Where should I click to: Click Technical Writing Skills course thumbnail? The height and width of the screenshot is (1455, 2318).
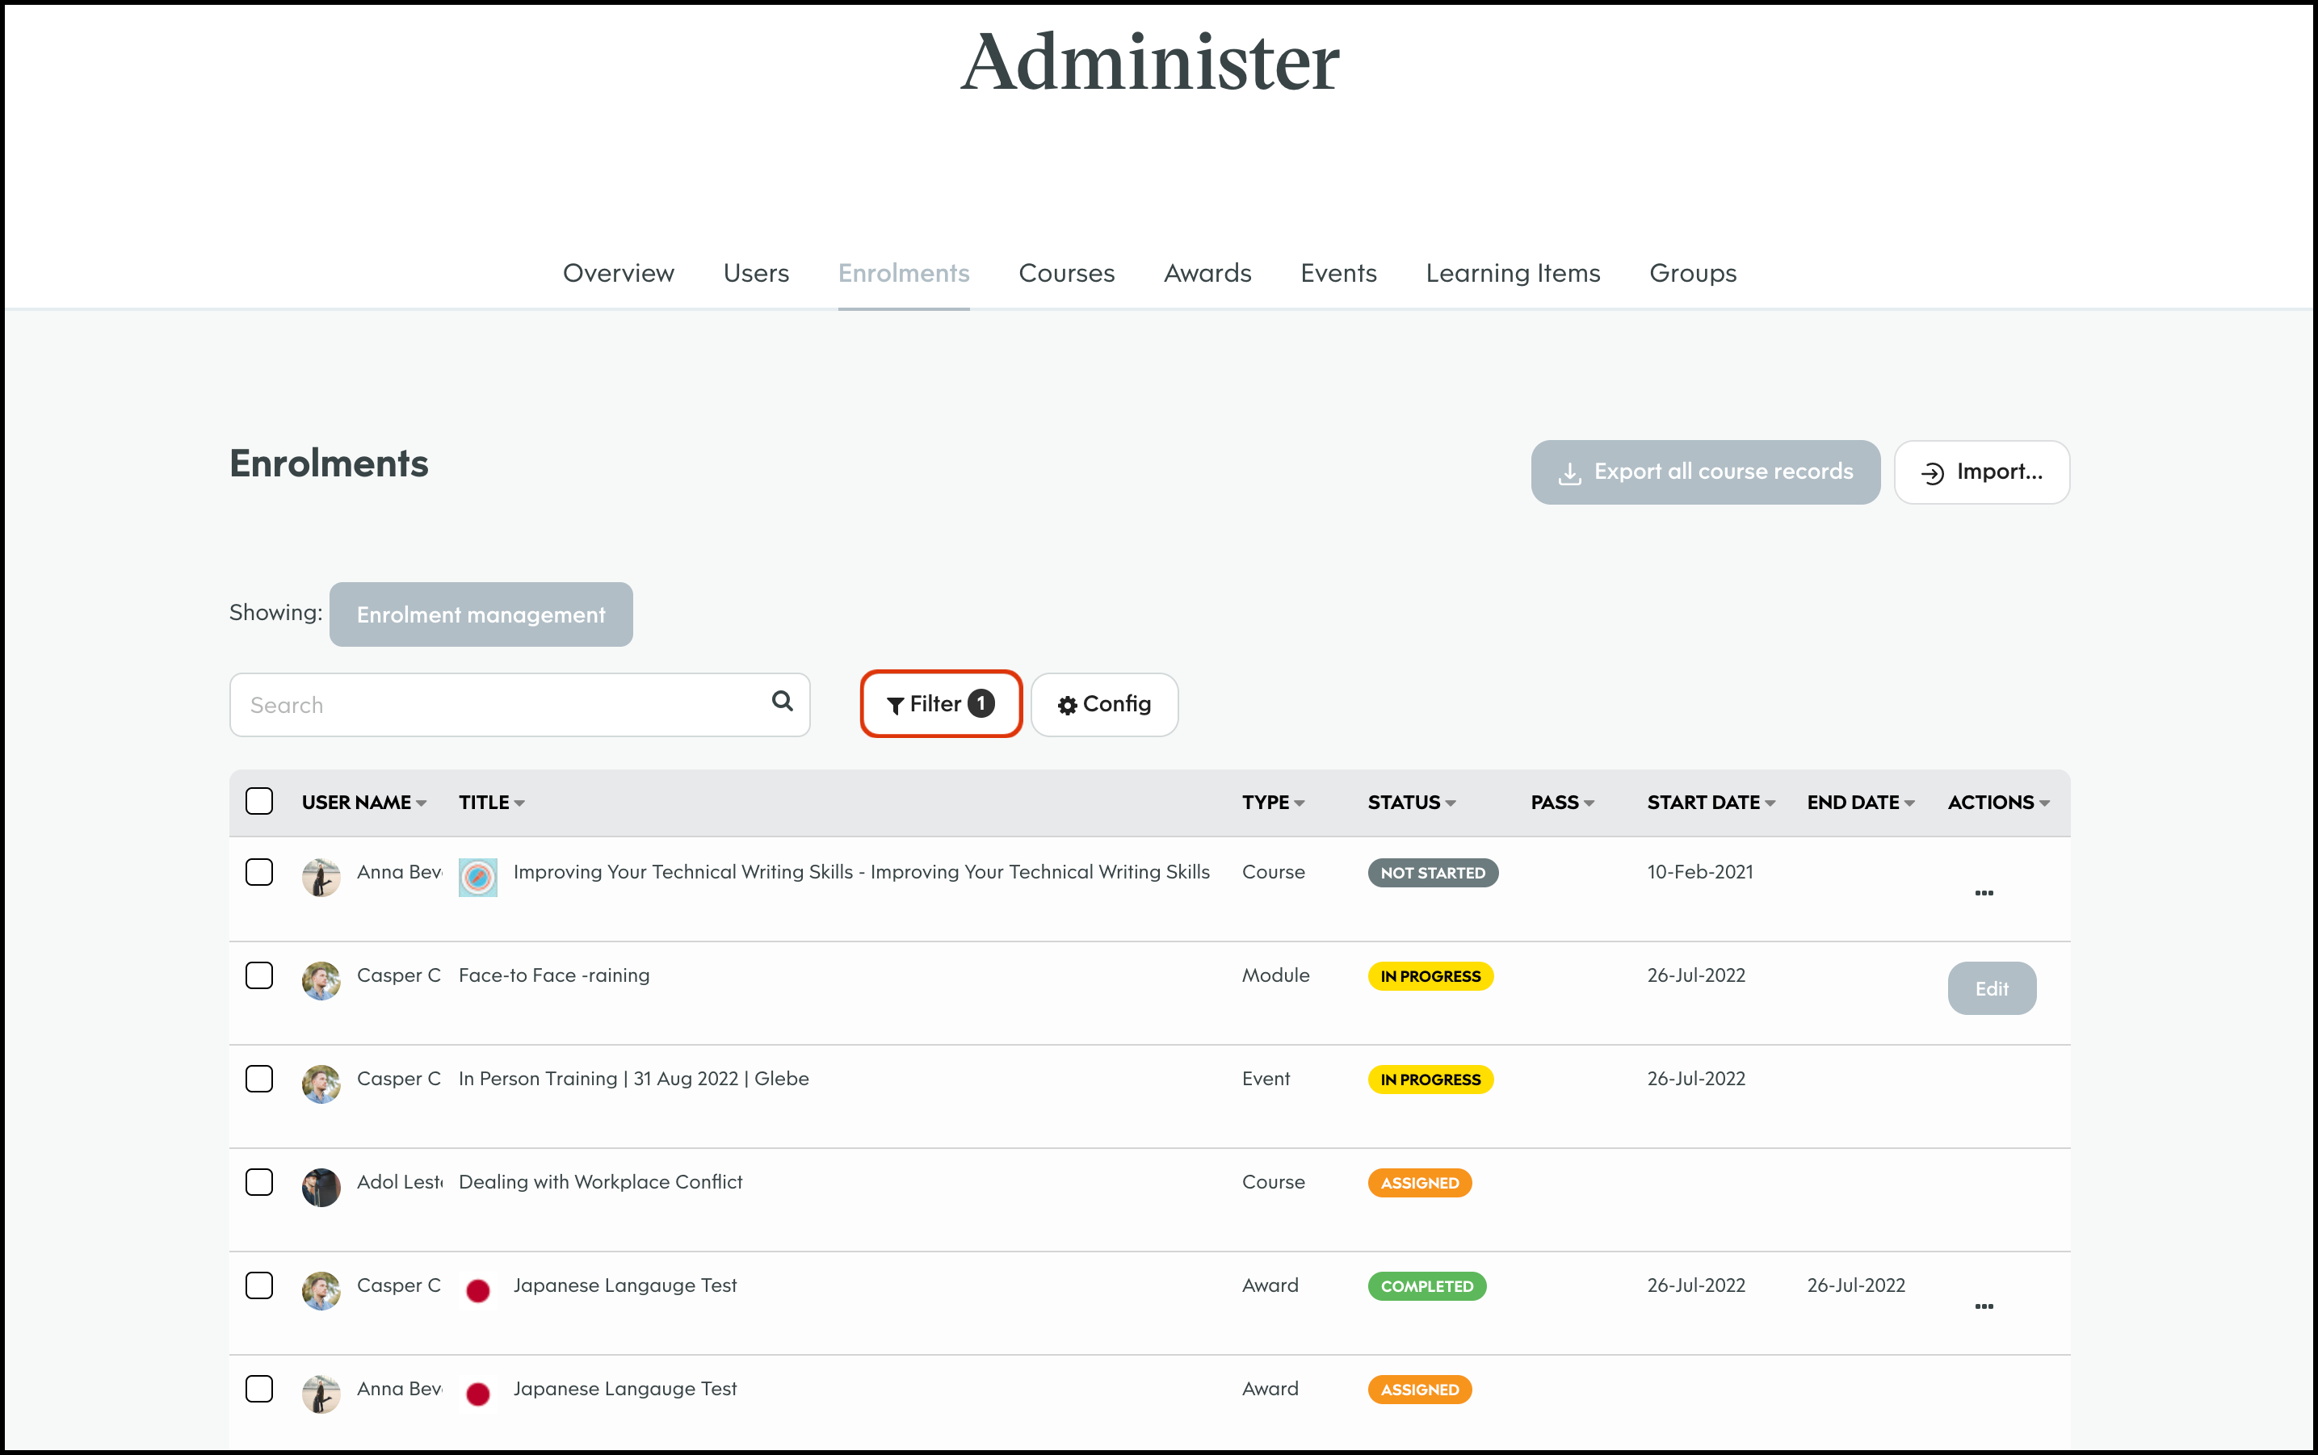[x=477, y=877]
